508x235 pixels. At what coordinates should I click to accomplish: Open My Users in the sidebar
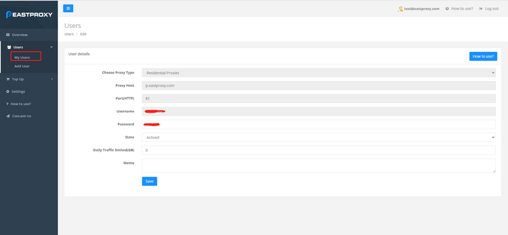[x=22, y=58]
